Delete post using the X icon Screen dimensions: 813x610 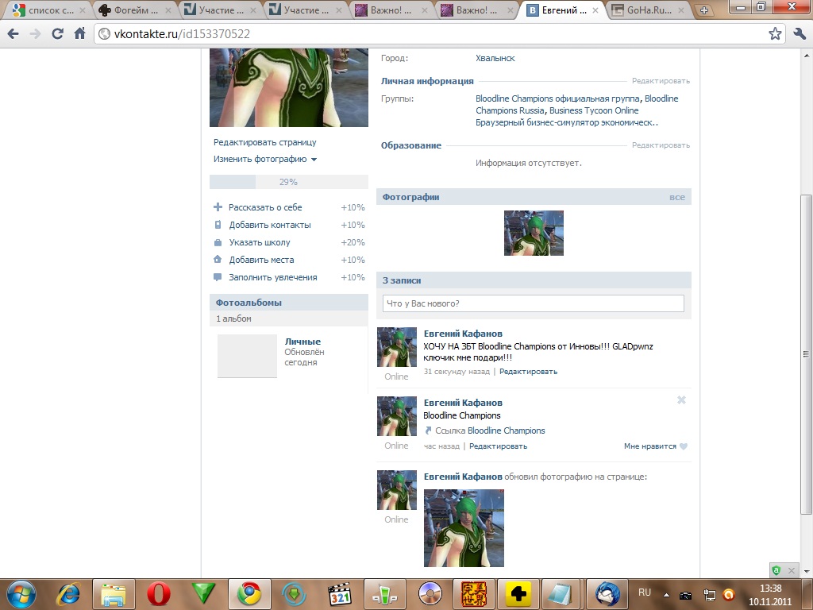[x=681, y=400]
